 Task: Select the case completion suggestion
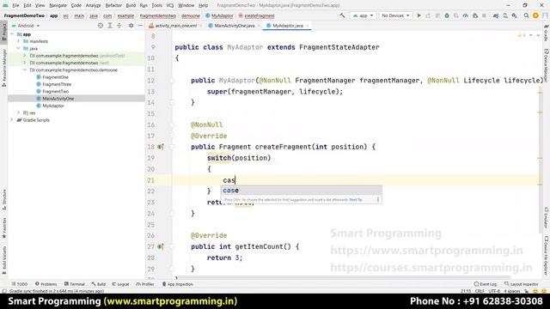302,191
